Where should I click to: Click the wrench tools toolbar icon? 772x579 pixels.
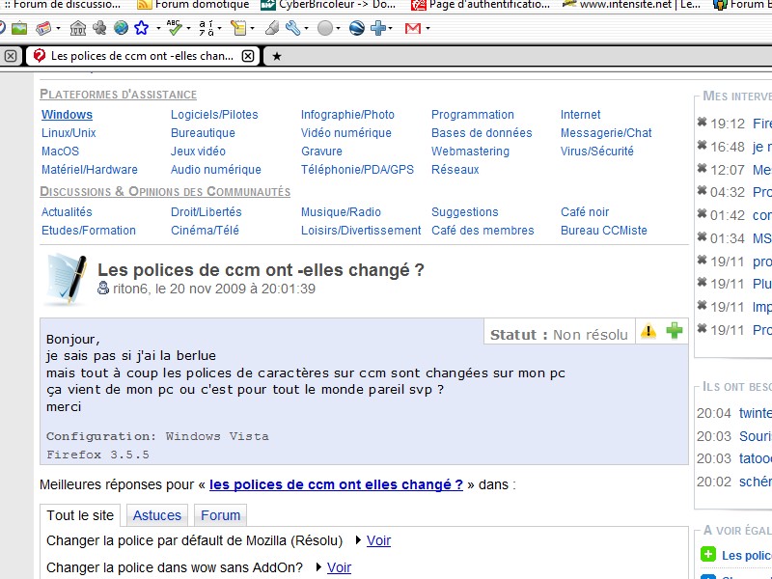[291, 28]
